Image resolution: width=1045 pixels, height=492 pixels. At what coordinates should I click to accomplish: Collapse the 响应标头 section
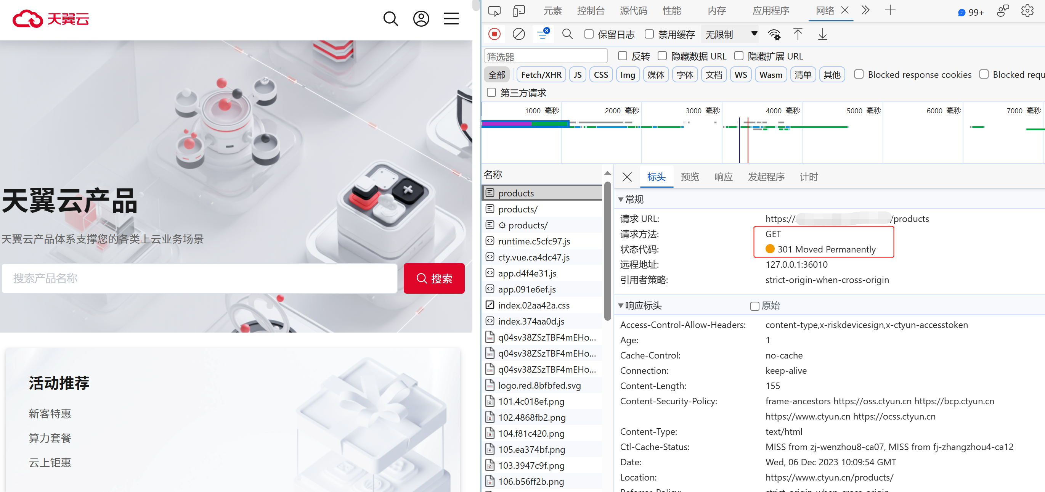(621, 305)
